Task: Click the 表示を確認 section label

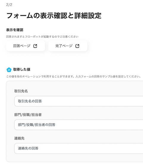Action: tap(15, 30)
